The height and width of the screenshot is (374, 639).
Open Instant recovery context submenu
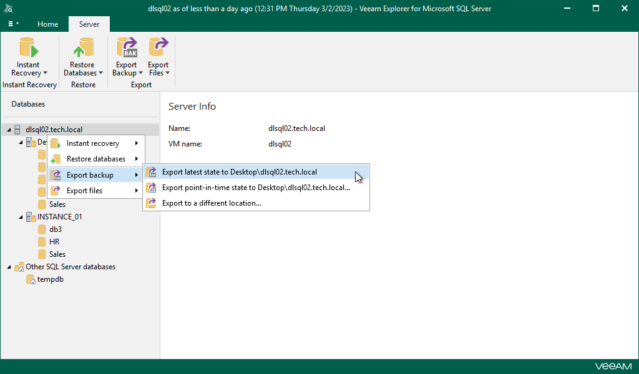pos(94,143)
